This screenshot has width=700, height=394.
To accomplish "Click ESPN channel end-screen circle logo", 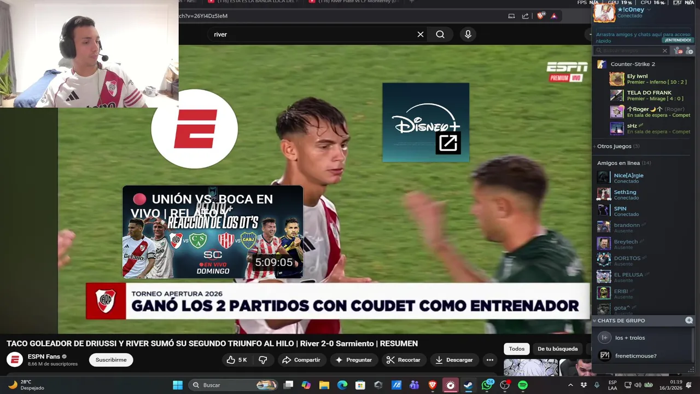I will tap(194, 129).
